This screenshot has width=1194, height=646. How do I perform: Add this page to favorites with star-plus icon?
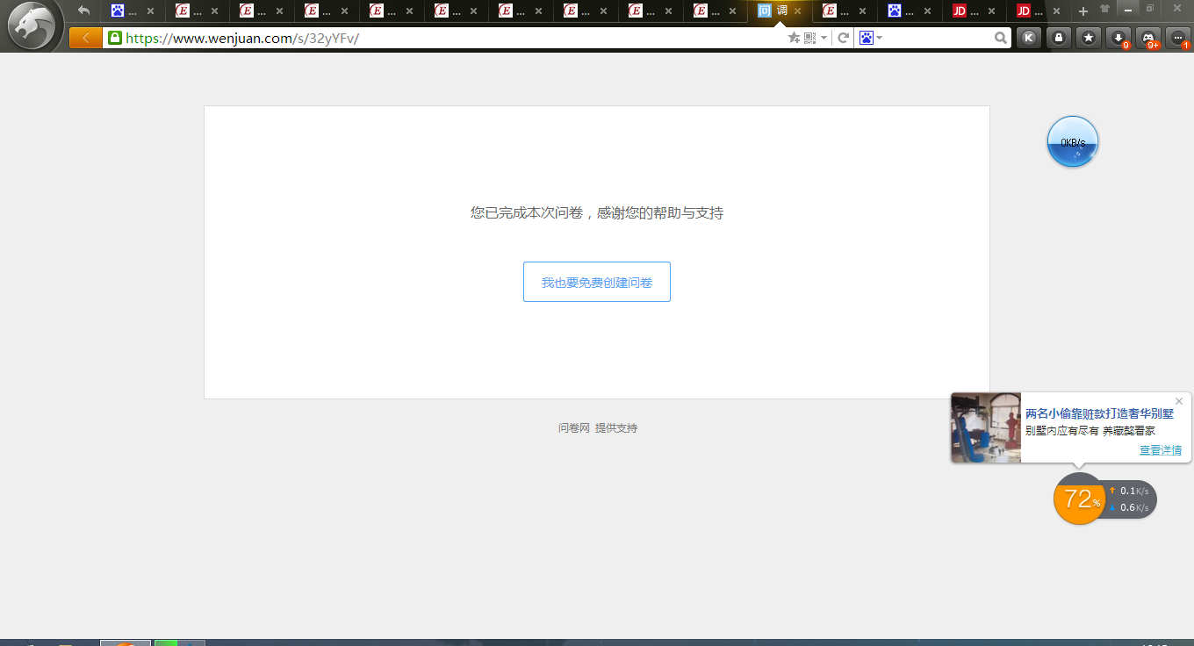(x=794, y=38)
